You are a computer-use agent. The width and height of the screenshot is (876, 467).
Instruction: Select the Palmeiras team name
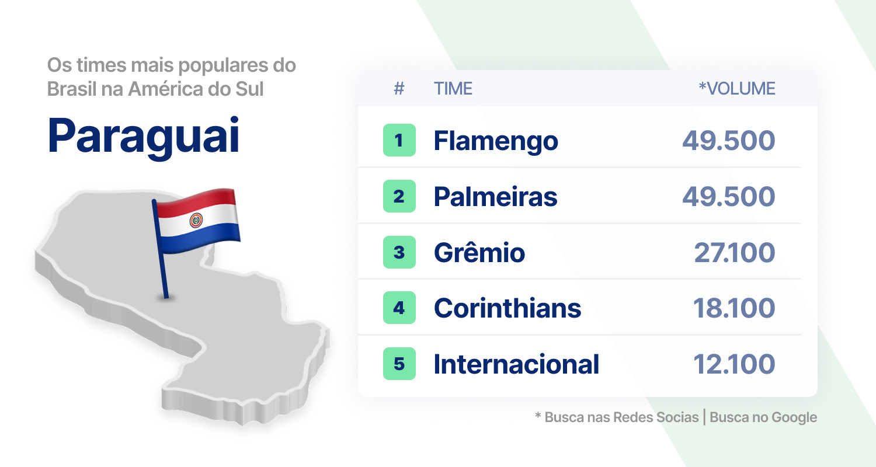coord(496,197)
